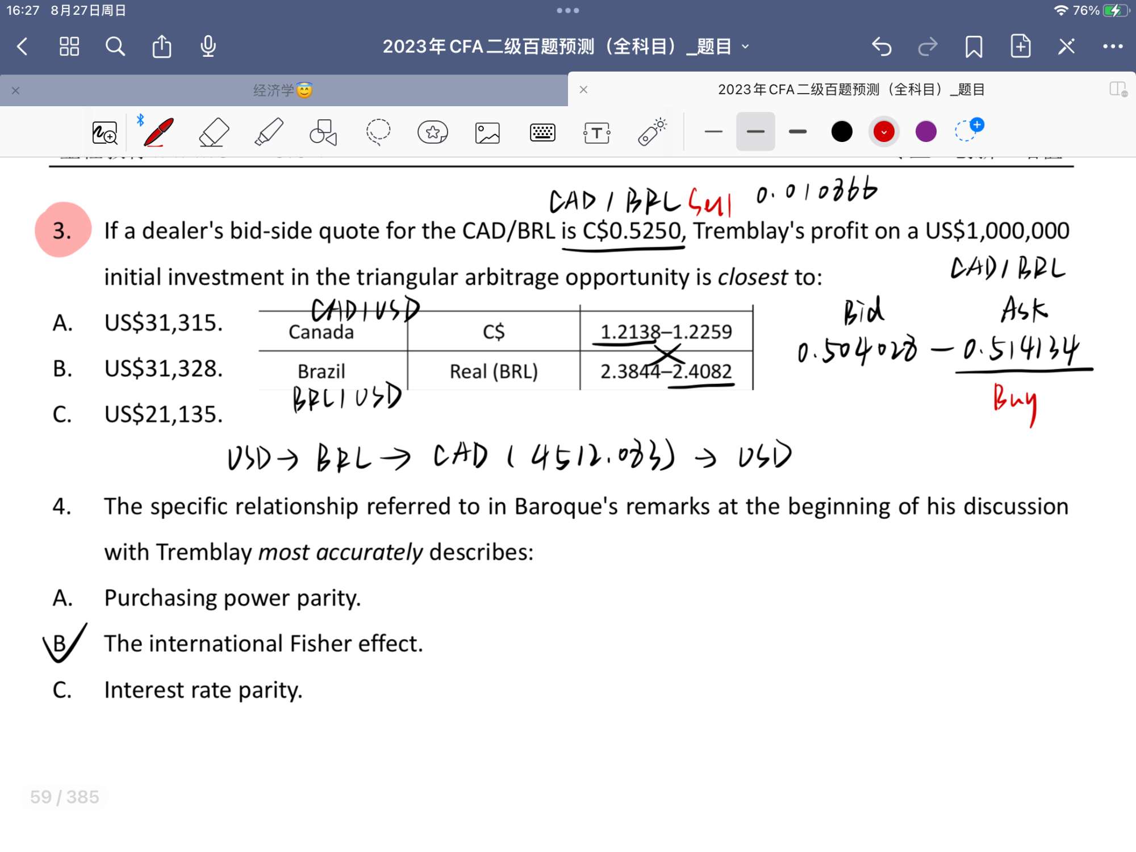
Task: Undo the last stroke
Action: click(882, 47)
